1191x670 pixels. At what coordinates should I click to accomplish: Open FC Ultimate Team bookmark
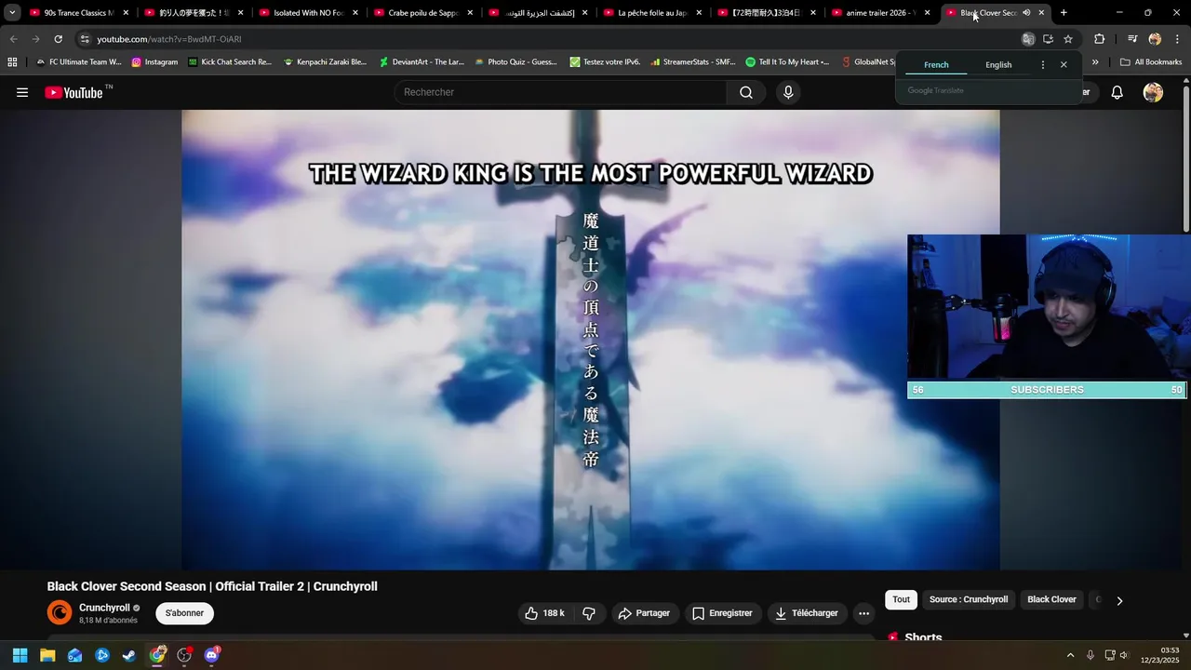78,62
